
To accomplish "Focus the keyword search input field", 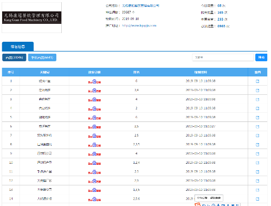I will pos(223,57).
